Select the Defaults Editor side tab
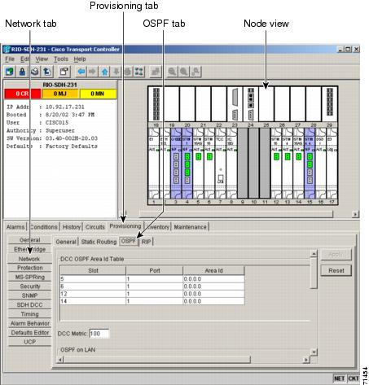 [30, 333]
